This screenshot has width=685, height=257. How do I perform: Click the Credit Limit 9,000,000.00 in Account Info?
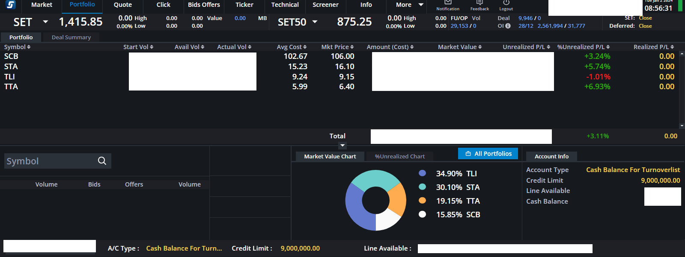pos(660,181)
